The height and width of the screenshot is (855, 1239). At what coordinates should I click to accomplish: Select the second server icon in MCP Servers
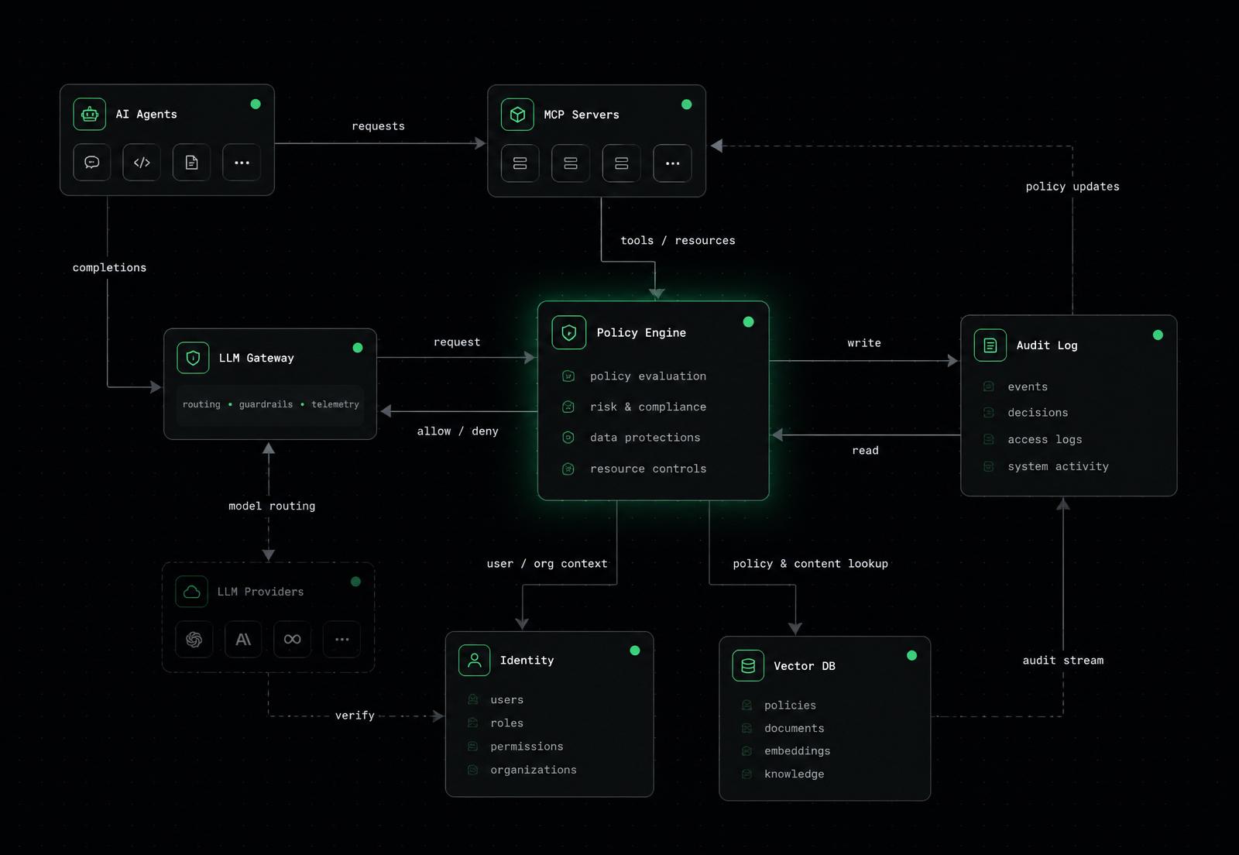click(x=571, y=163)
